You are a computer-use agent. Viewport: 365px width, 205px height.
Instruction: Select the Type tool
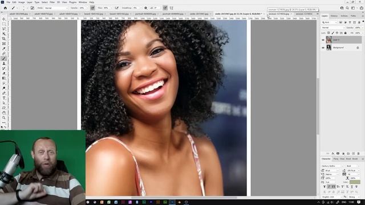(x=4, y=98)
